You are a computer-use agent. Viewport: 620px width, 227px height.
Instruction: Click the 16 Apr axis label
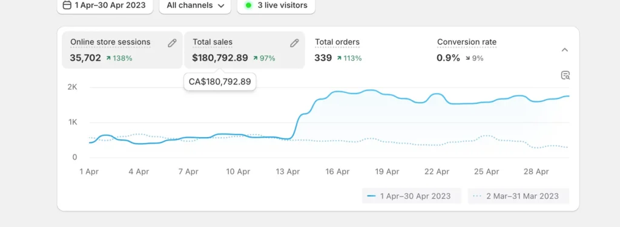click(337, 171)
